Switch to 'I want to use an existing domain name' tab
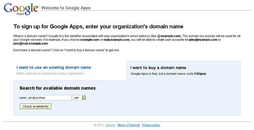The width and height of the screenshot is (254, 130). pos(53,67)
